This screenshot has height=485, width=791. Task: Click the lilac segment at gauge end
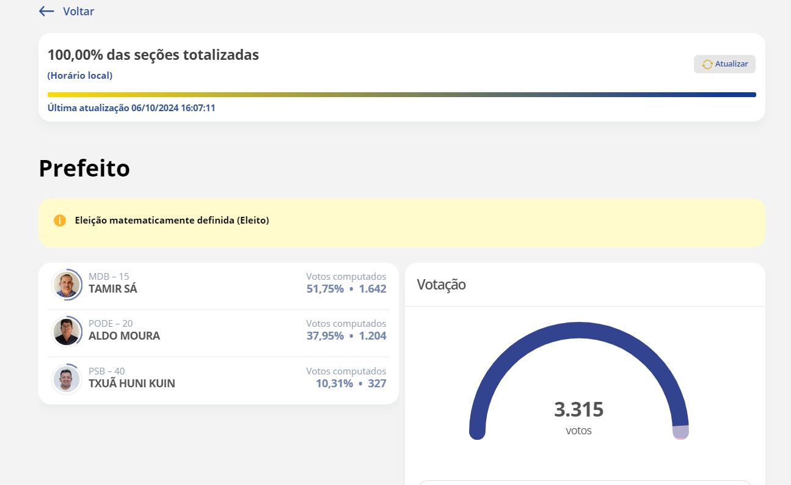point(680,431)
